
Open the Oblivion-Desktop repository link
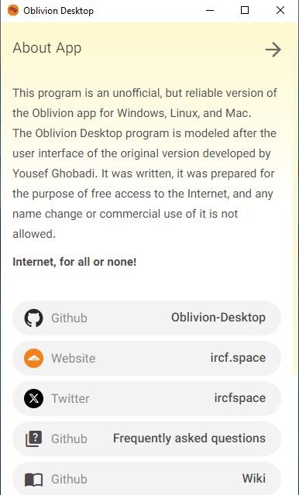coord(218,318)
